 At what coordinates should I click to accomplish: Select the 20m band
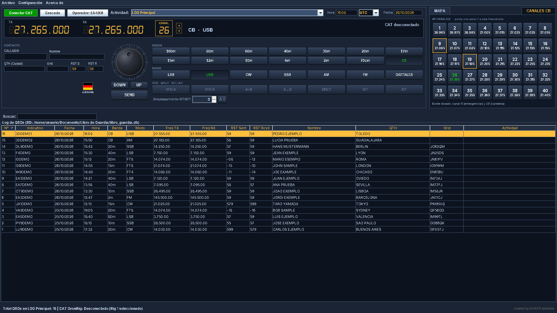click(x=365, y=51)
